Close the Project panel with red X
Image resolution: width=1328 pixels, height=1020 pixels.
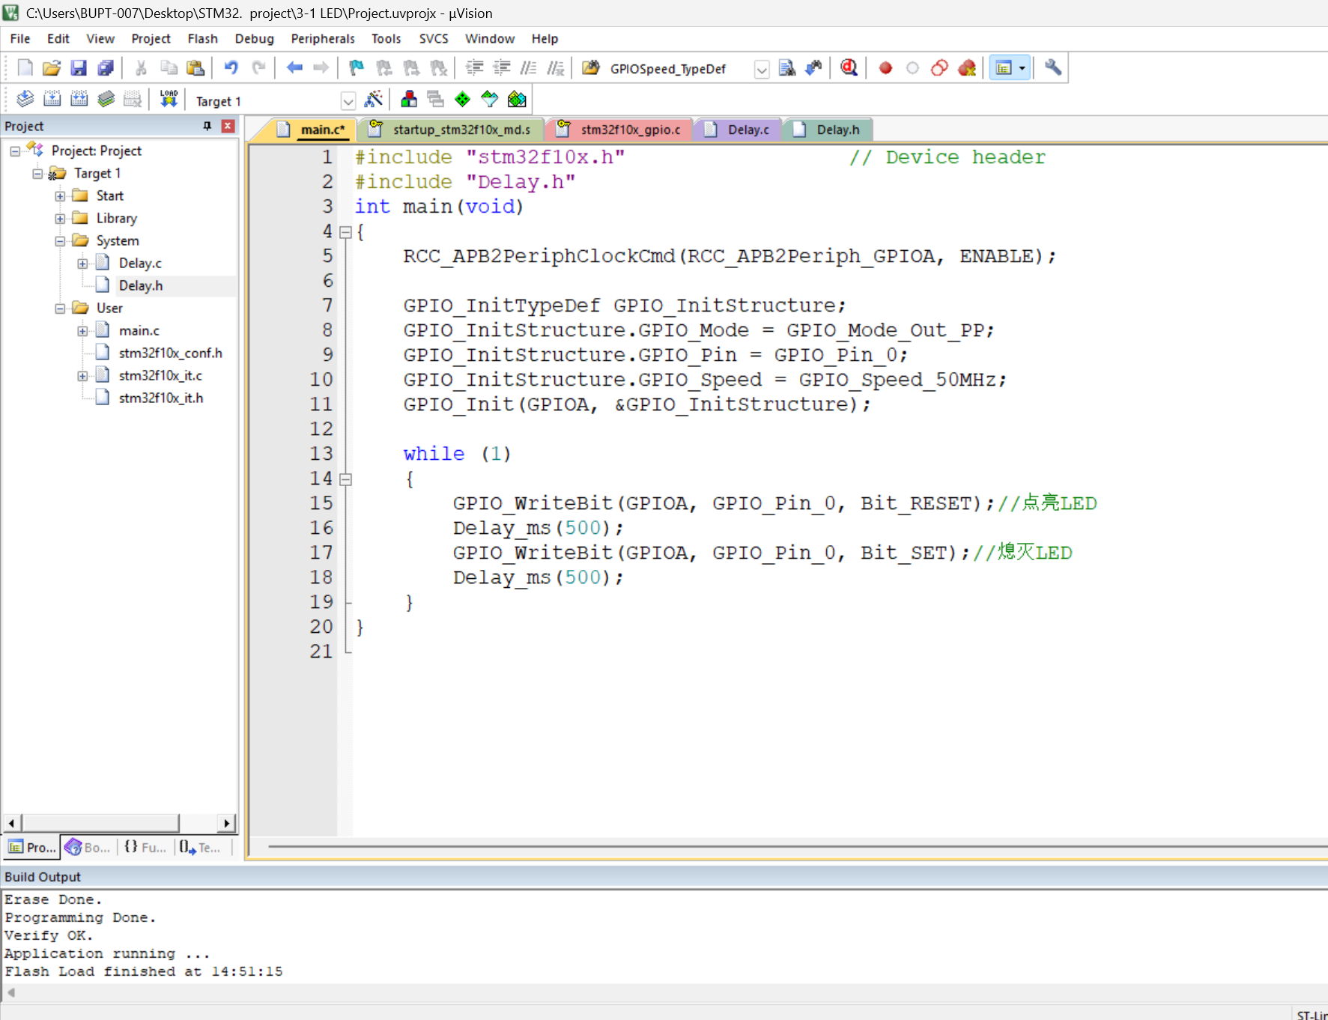[228, 126]
